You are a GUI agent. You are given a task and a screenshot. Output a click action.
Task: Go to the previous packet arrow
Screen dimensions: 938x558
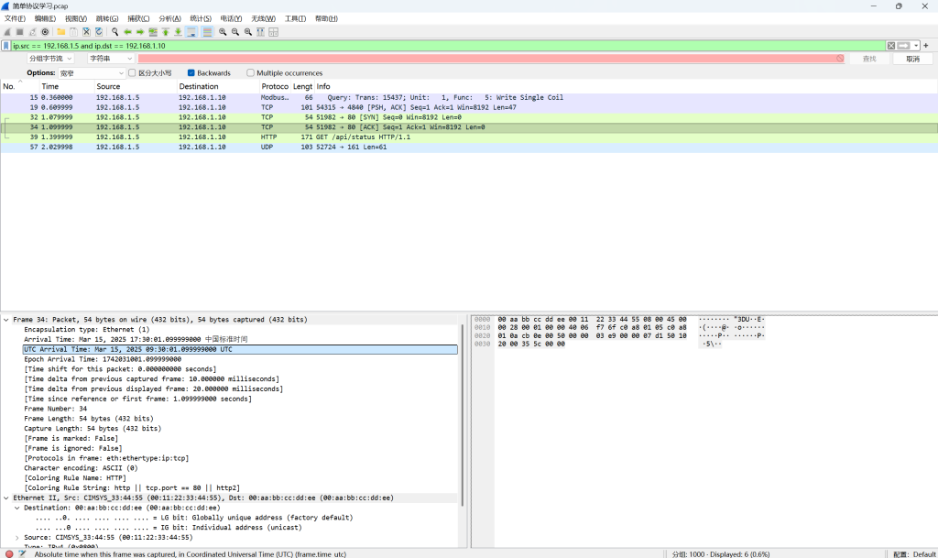click(x=127, y=31)
